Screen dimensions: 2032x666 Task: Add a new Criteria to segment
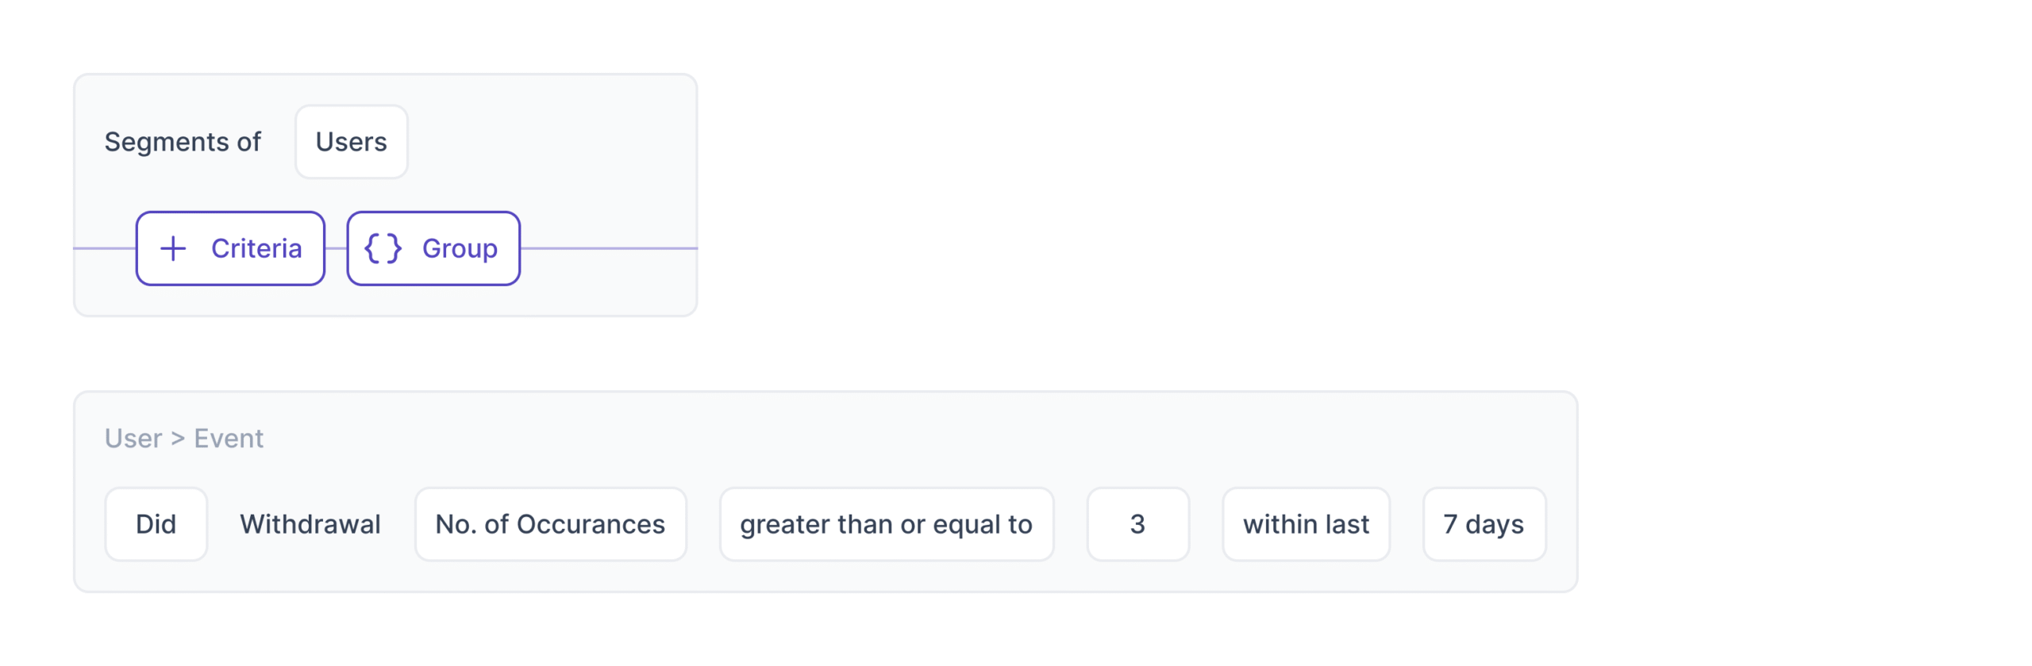(x=230, y=249)
